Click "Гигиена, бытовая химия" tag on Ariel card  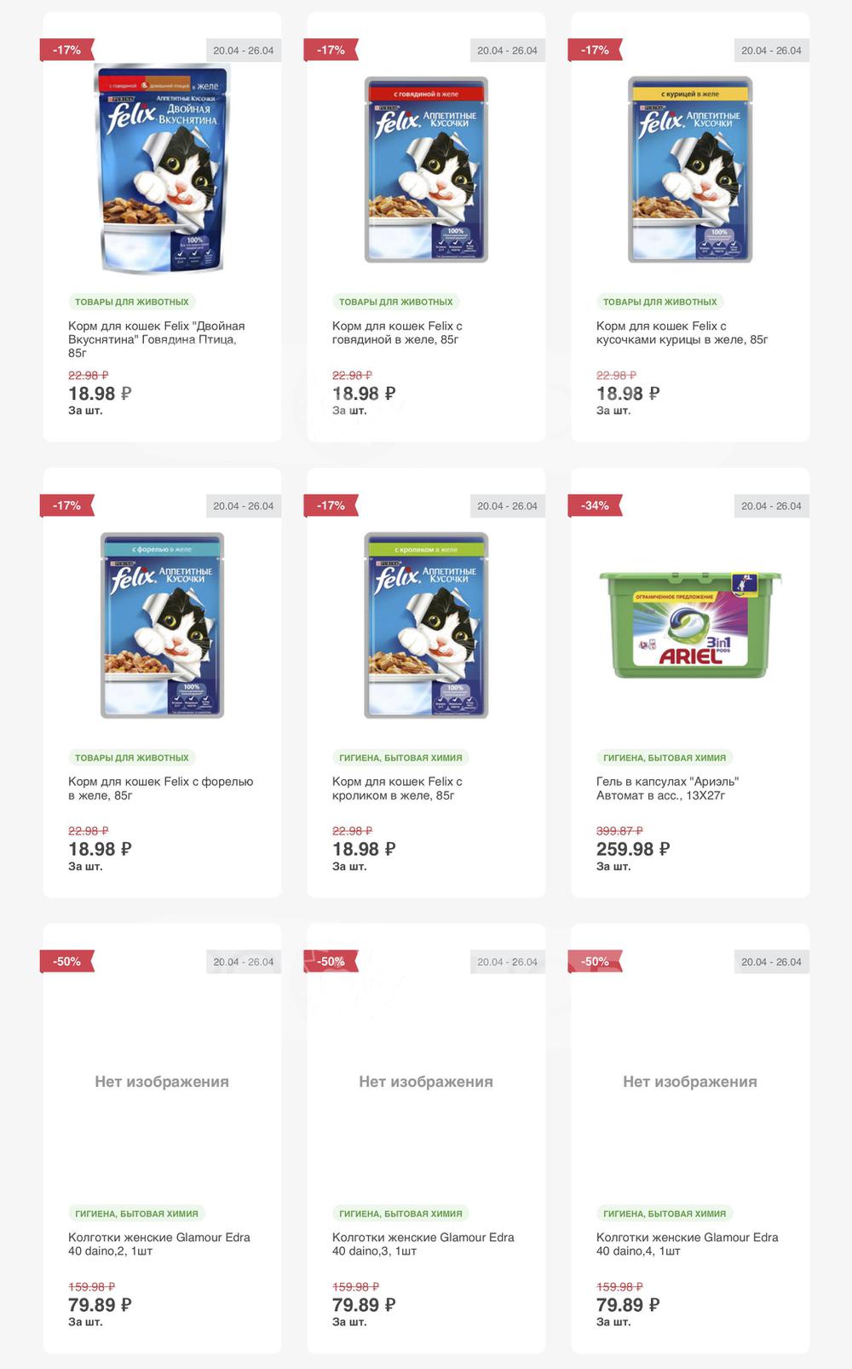click(x=665, y=758)
